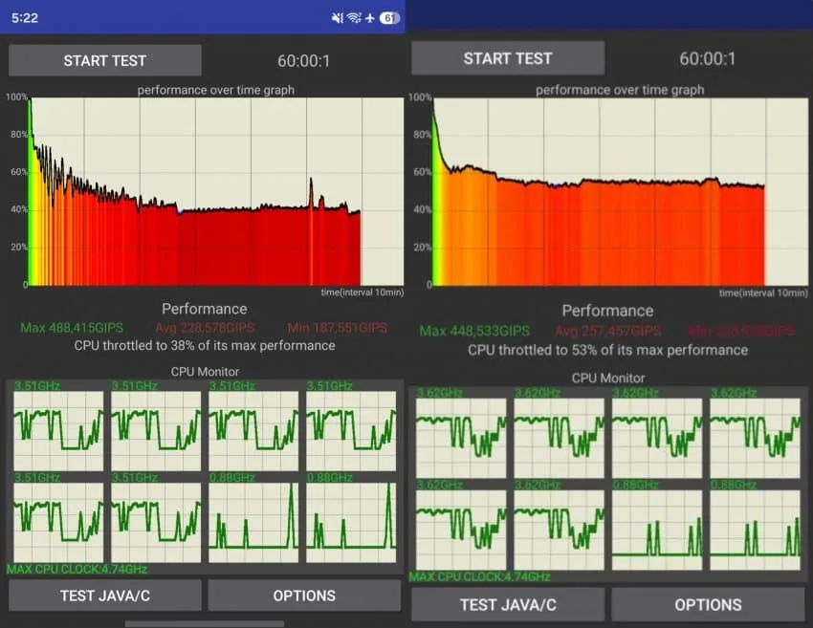
Task: Select the Avg 257,457GIPS value
Action: [x=607, y=331]
